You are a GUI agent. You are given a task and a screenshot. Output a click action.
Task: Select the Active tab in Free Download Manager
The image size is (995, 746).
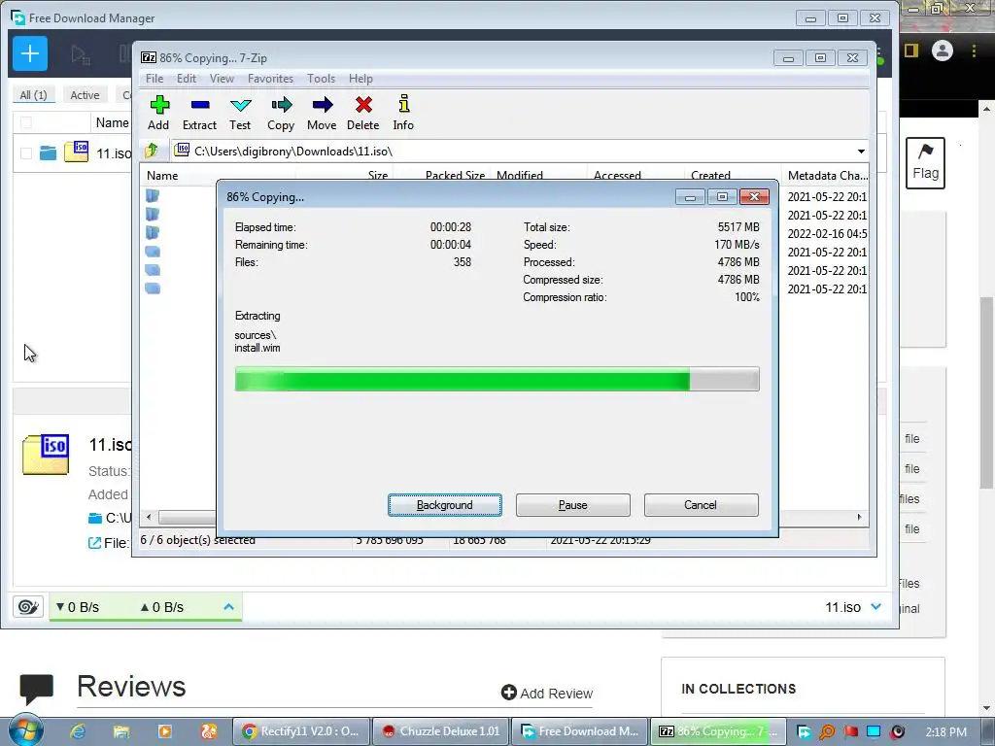pos(85,95)
